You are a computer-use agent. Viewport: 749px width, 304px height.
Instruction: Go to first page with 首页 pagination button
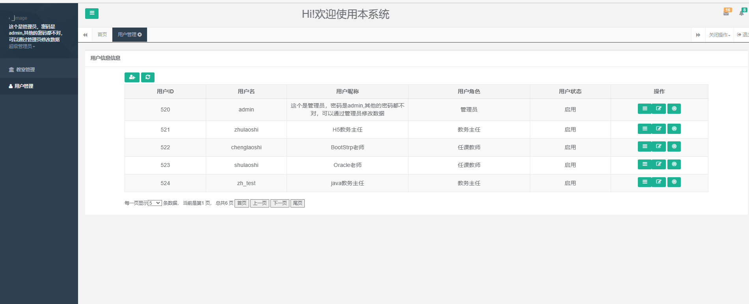tap(242, 203)
